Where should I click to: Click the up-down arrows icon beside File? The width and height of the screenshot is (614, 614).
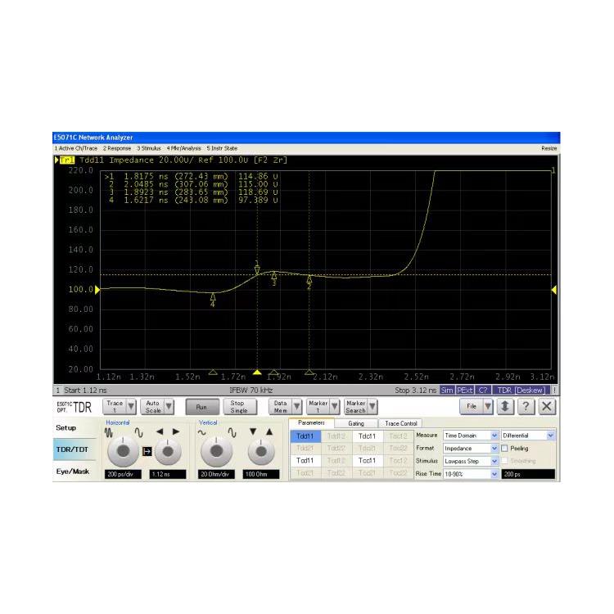pyautogui.click(x=508, y=406)
